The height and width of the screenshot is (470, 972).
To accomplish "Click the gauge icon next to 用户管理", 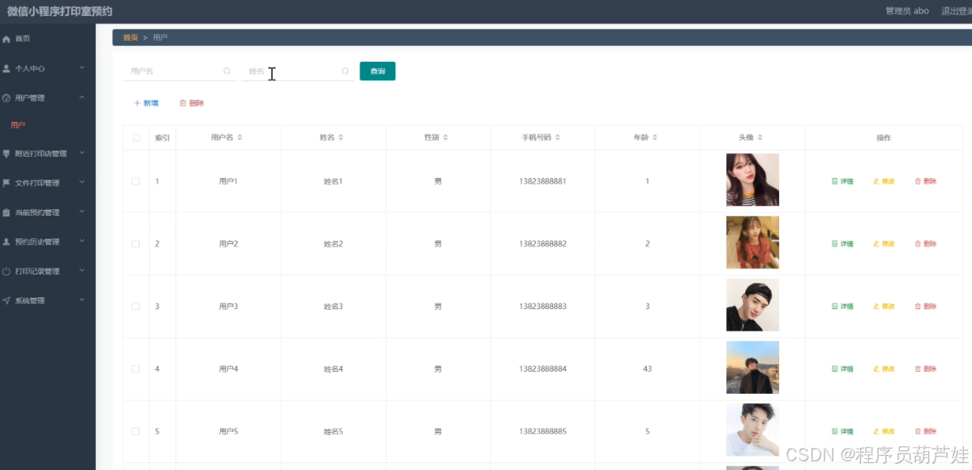I will tap(6, 98).
